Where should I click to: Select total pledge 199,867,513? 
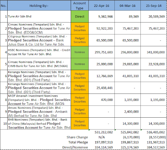pos(130,142)
